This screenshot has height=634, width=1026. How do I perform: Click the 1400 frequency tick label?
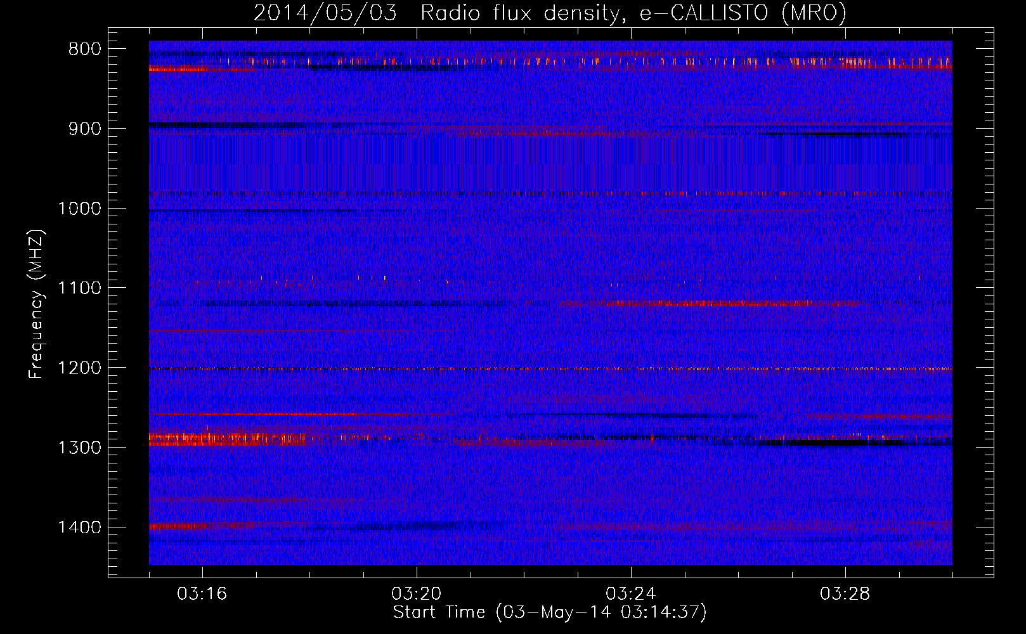point(79,527)
